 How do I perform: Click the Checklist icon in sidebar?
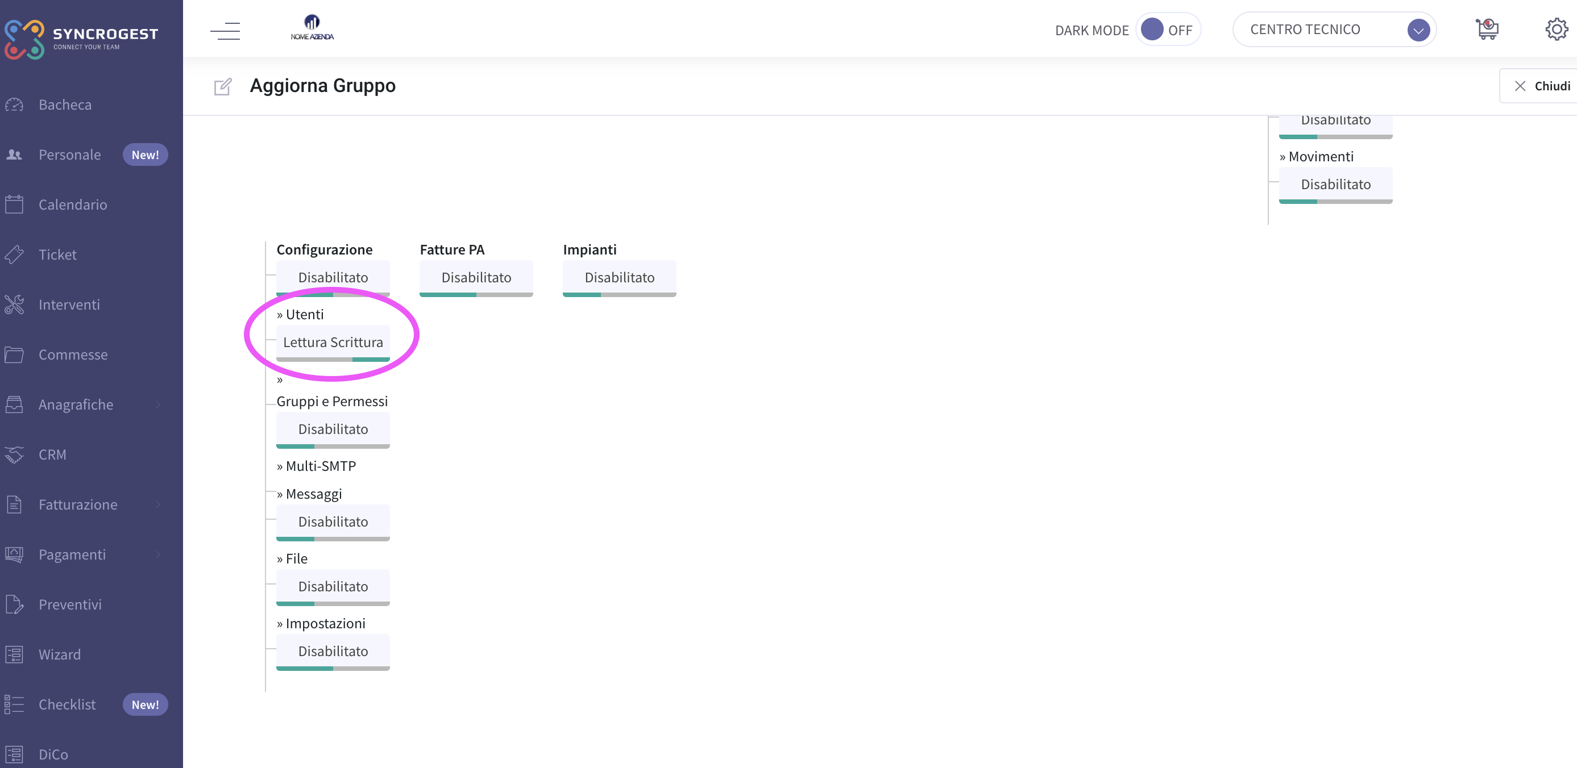click(14, 704)
